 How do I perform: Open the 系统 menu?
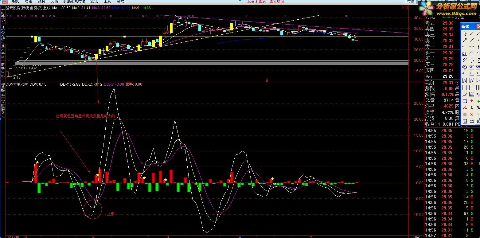[15, 2]
